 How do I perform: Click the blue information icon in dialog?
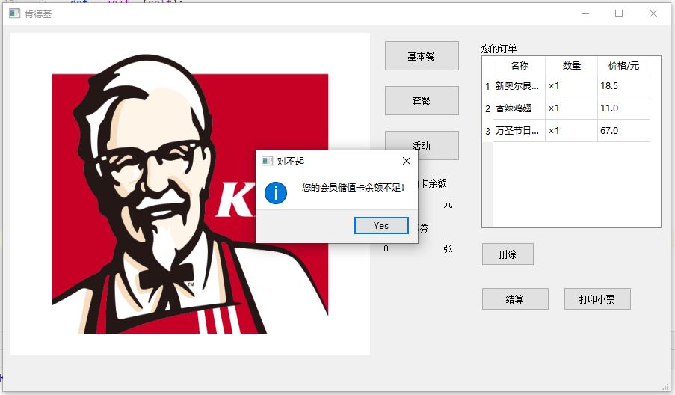coord(276,192)
